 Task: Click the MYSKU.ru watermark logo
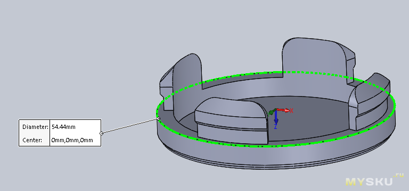(x=374, y=180)
